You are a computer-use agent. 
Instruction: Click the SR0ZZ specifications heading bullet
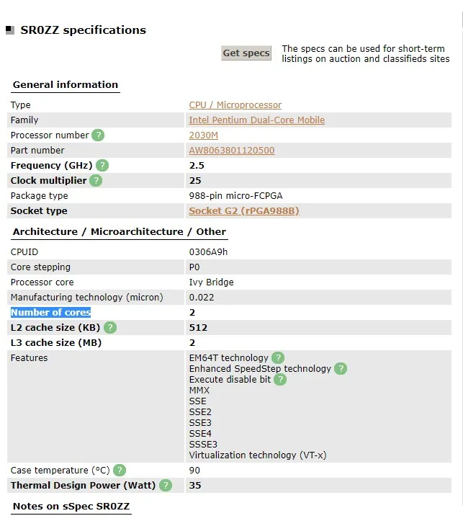(x=10, y=30)
